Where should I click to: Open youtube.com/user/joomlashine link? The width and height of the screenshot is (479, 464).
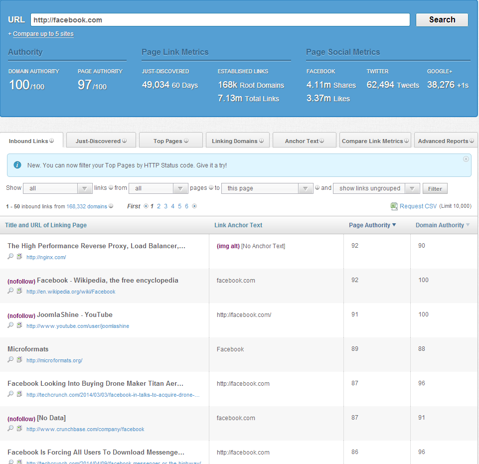[x=78, y=326]
